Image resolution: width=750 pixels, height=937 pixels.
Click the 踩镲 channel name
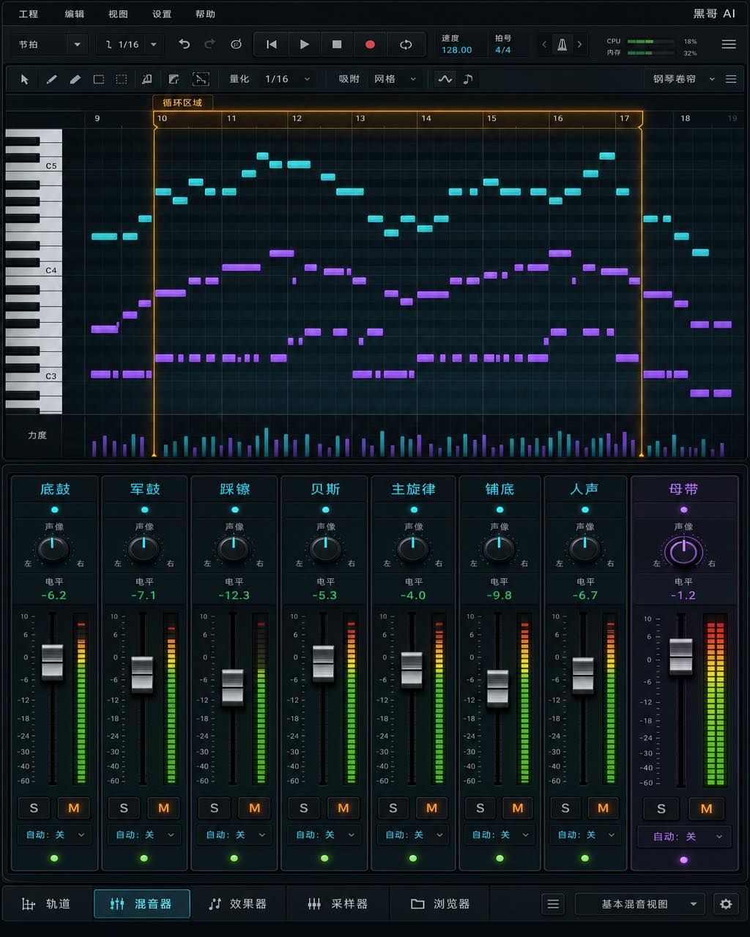coord(235,489)
